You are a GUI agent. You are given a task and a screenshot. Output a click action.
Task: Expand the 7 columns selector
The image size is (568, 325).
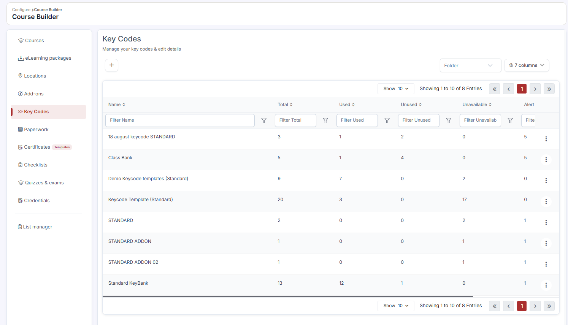click(527, 65)
